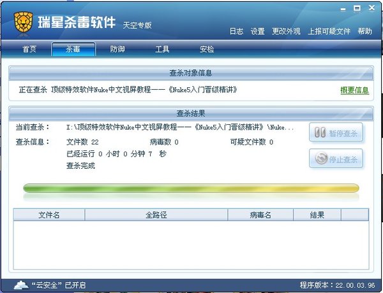Close the Rising antivirus window
The height and width of the screenshot is (293, 383).
pos(372,8)
